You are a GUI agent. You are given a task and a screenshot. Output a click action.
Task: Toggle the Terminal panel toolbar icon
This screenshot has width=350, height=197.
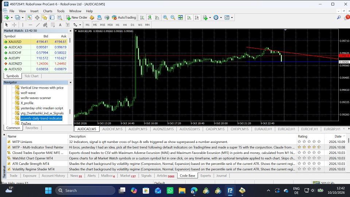[52, 18]
